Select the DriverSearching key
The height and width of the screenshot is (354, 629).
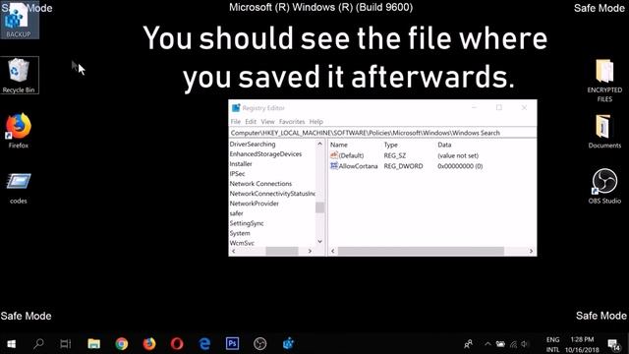click(253, 145)
